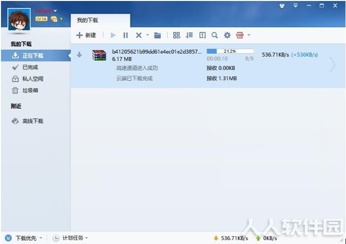Image resolution: width=346 pixels, height=244 pixels.
Task: Expand the 下载优先 dropdown arrow
Action: pyautogui.click(x=40, y=238)
